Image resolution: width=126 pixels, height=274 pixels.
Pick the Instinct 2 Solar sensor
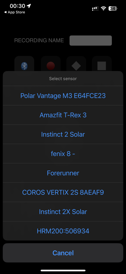click(63, 134)
